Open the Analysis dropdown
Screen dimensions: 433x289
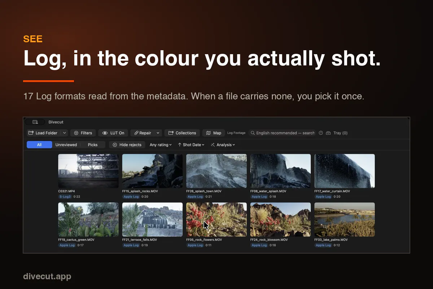pos(223,144)
